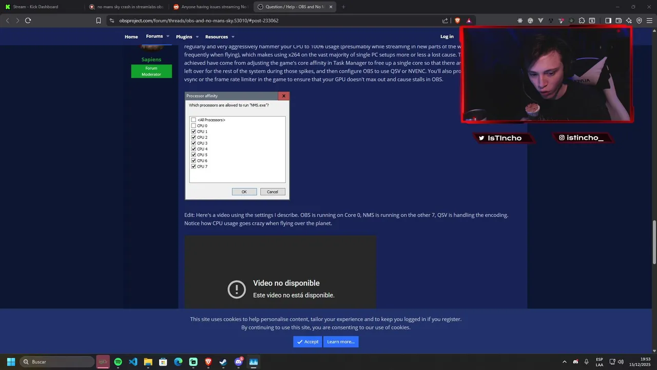Open the Processor affinity screenshot image
Screen dimensions: 657x370
point(237,146)
